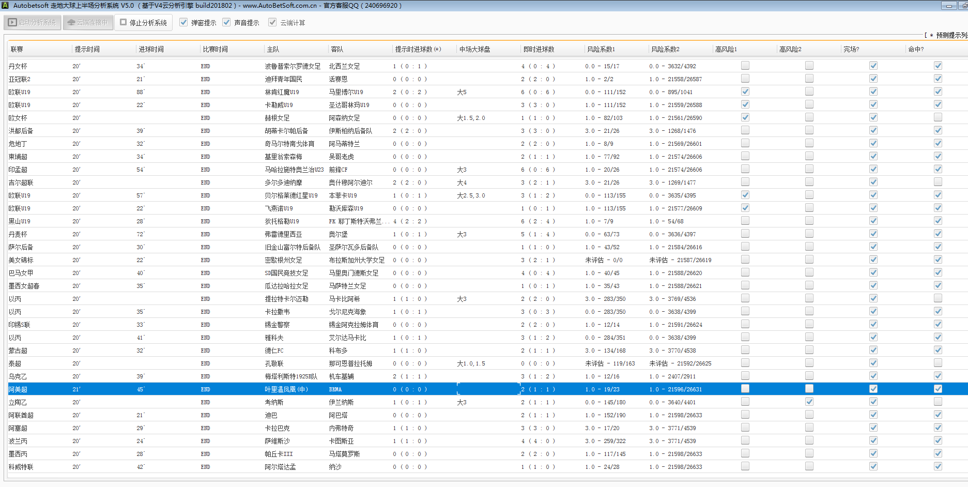Screen dimensions: 968x487
Task: Click the 提示时间 column header
Action: pyautogui.click(x=87, y=50)
